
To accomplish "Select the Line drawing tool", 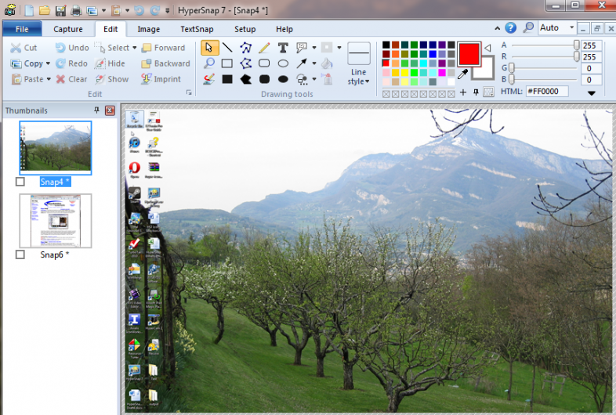I will click(x=226, y=48).
